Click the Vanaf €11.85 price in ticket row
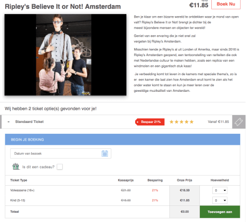The image size is (246, 222). 219,122
